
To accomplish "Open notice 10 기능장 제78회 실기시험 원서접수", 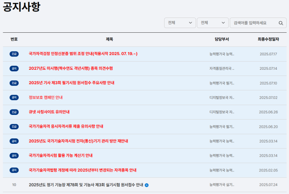I will tap(86, 185).
